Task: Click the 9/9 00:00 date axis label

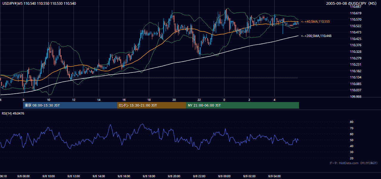Action: [224, 176]
